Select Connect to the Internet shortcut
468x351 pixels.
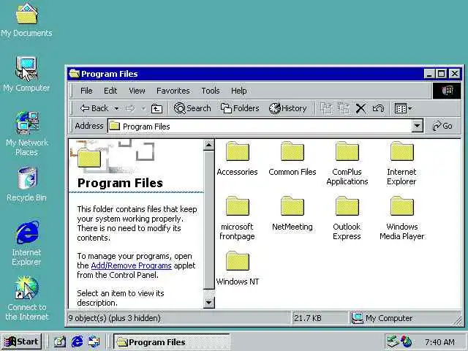(x=26, y=298)
